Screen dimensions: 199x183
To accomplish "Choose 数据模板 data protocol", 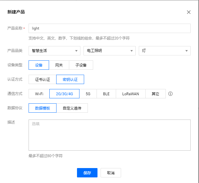I will 43,108.
